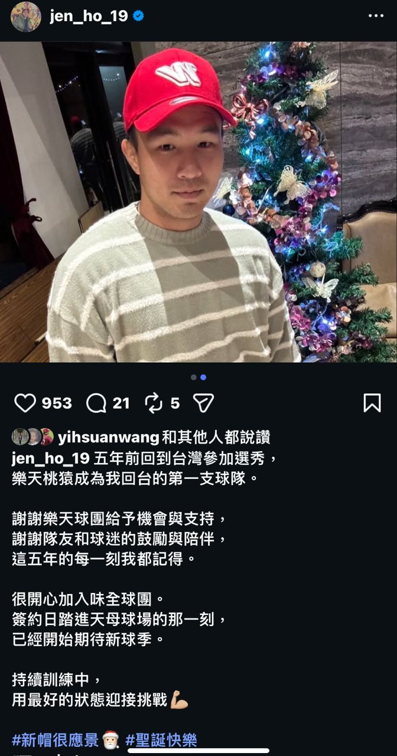Open the 21 comments count
Image resolution: width=397 pixels, height=756 pixels.
click(121, 403)
